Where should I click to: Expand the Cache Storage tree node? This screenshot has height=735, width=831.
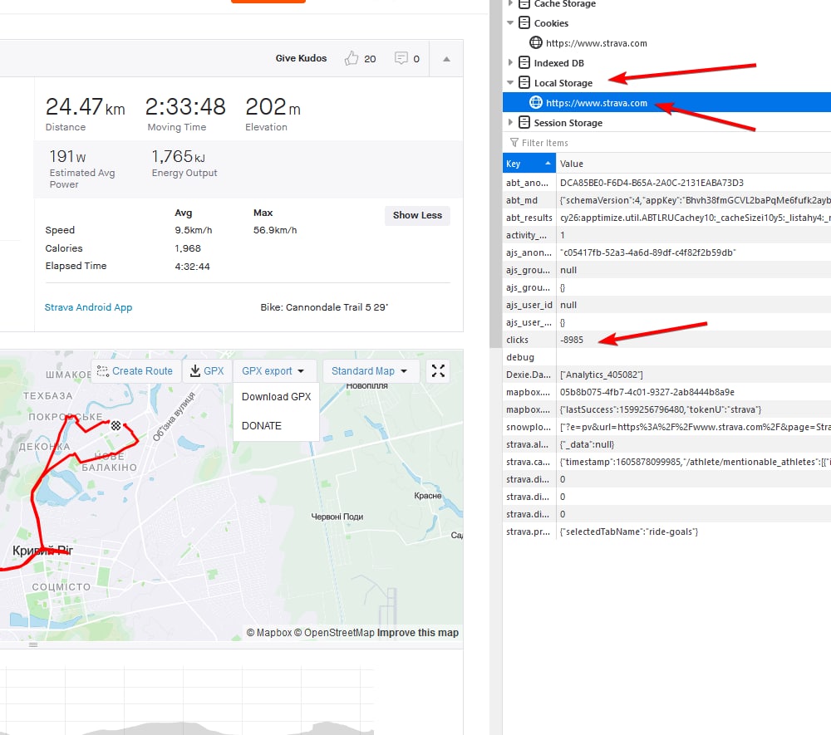coord(510,3)
